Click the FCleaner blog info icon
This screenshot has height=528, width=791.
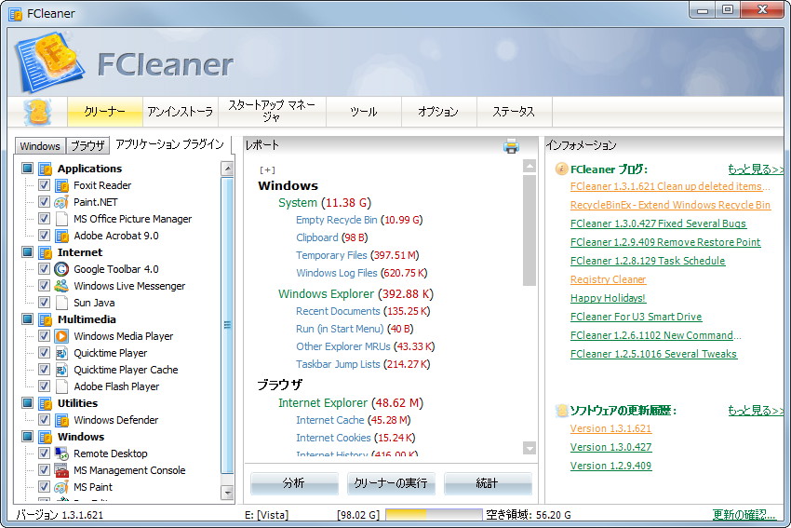pyautogui.click(x=561, y=169)
